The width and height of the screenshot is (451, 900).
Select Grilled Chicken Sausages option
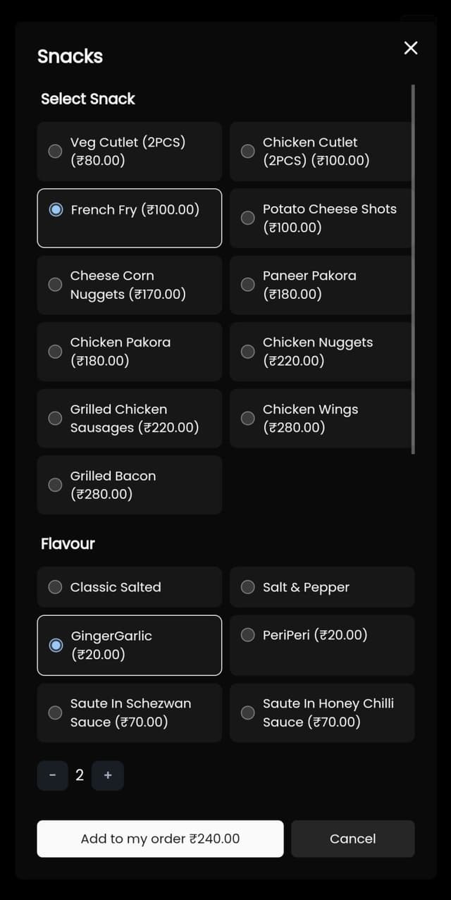click(55, 418)
